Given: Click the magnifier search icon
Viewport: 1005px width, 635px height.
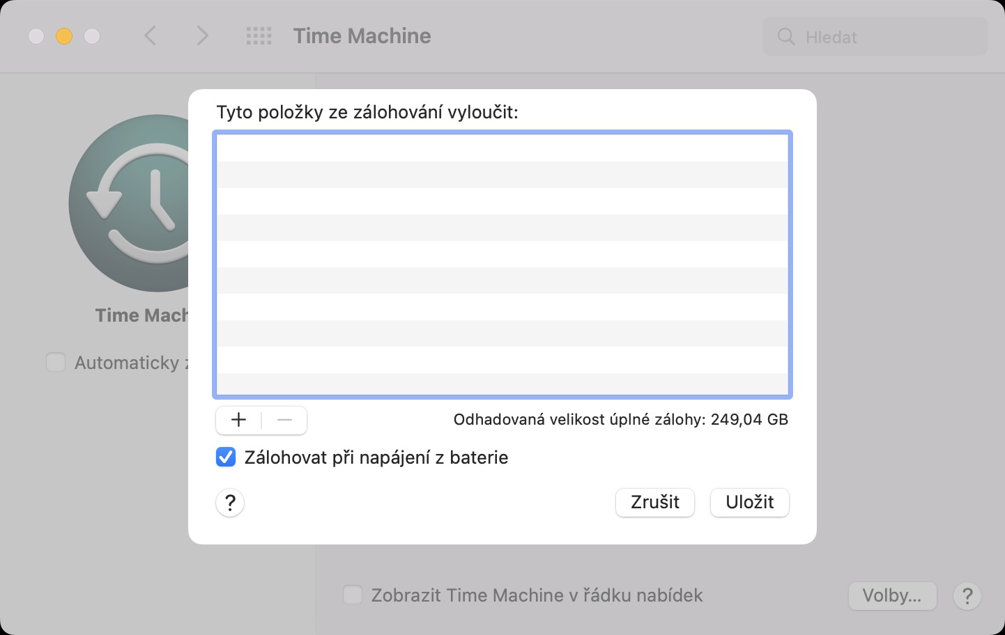Looking at the screenshot, I should click(x=786, y=37).
